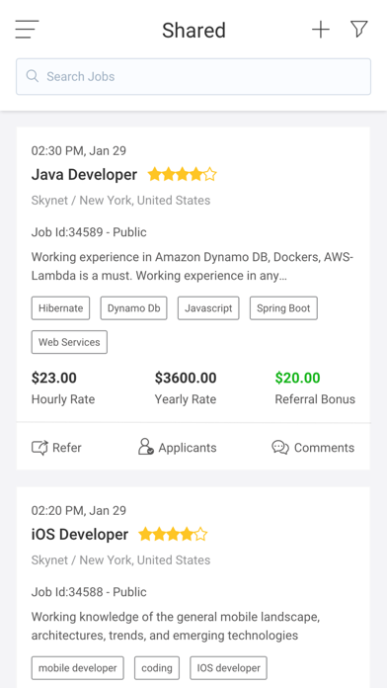The image size is (387, 688).
Task: Click Job Id:34588 - Public text
Action: point(89,592)
